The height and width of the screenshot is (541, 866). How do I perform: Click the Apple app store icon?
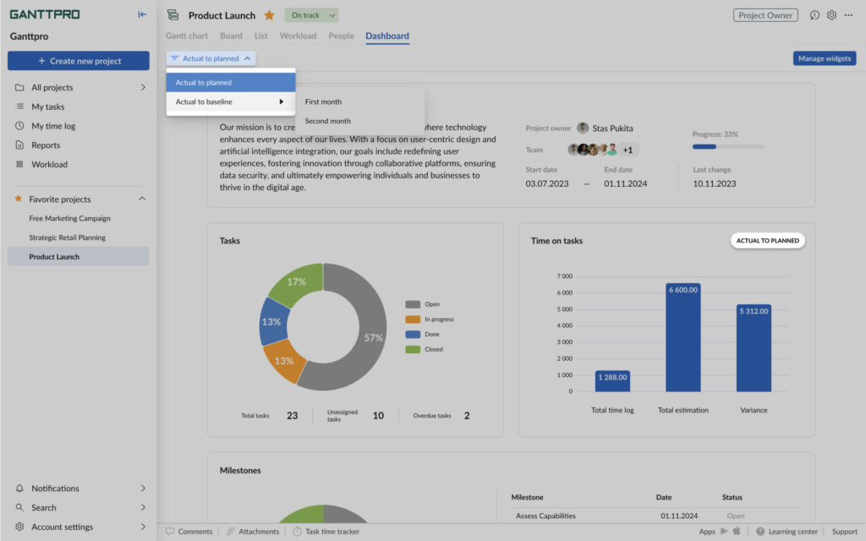click(737, 532)
